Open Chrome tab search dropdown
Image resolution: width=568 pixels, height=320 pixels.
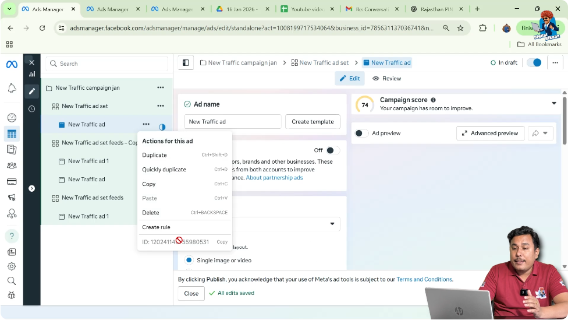tap(9, 9)
